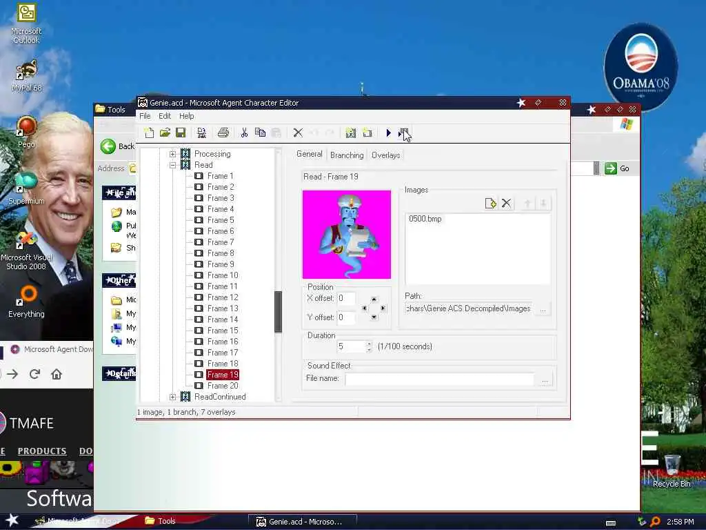706x530 pixels.
Task: Collapse the Read animation node
Action: [172, 165]
